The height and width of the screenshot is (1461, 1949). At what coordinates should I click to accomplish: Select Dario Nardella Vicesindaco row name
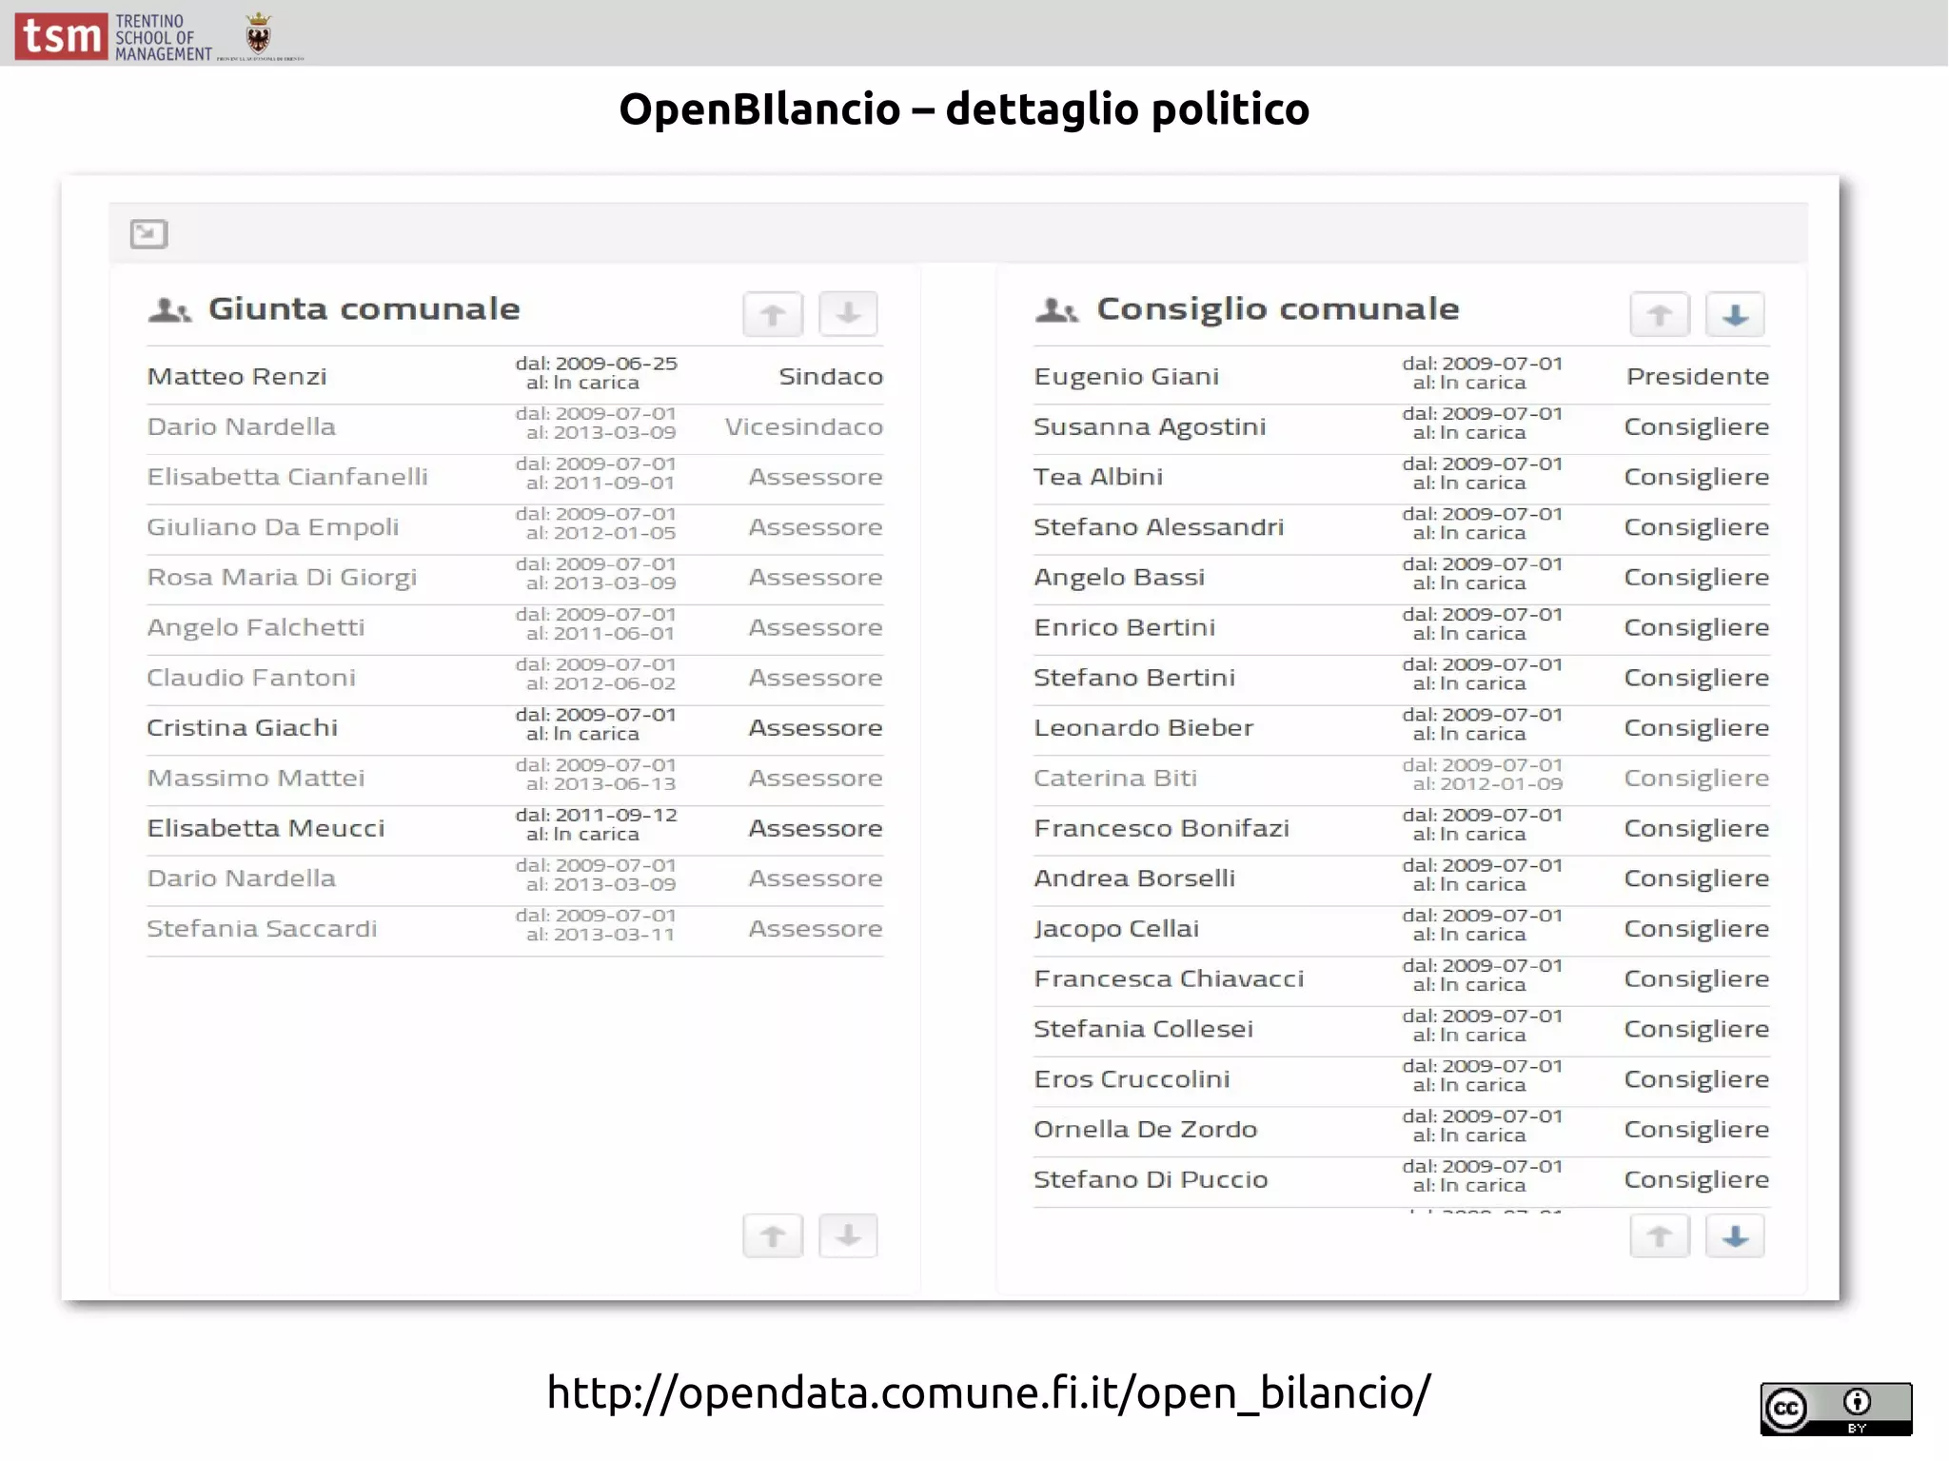tap(241, 426)
